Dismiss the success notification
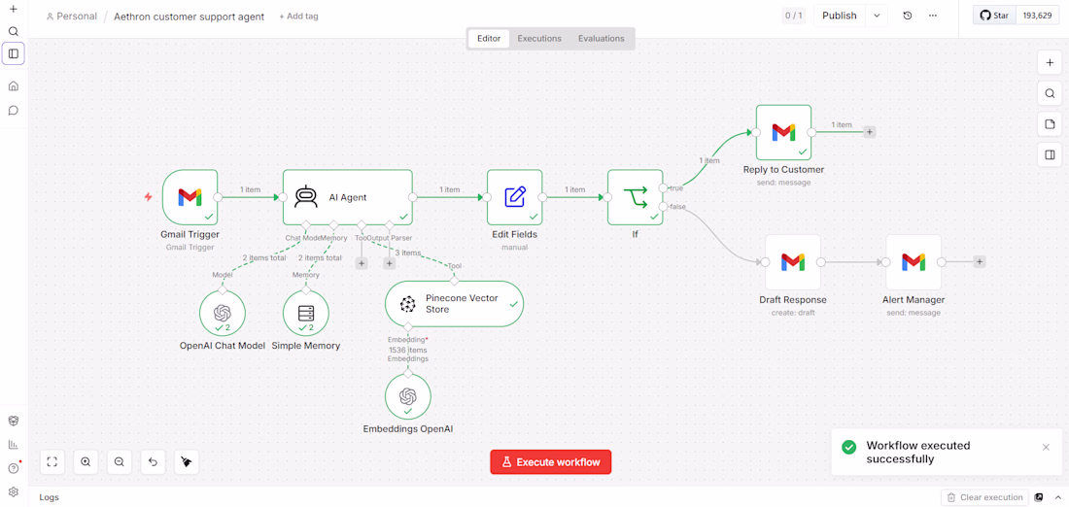The width and height of the screenshot is (1069, 507). [1046, 447]
